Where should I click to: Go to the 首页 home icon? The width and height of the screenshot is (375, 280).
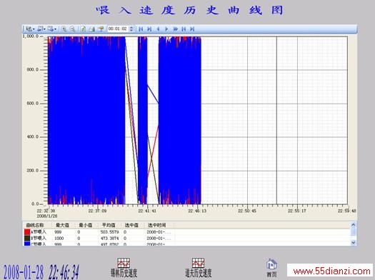271,268
